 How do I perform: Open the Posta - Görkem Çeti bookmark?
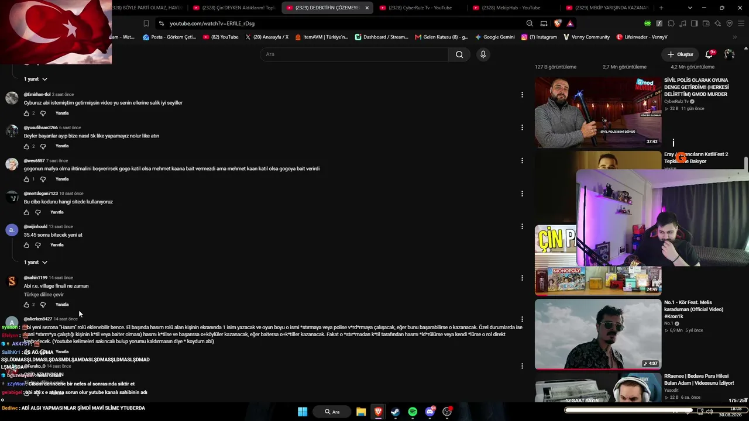pyautogui.click(x=169, y=37)
